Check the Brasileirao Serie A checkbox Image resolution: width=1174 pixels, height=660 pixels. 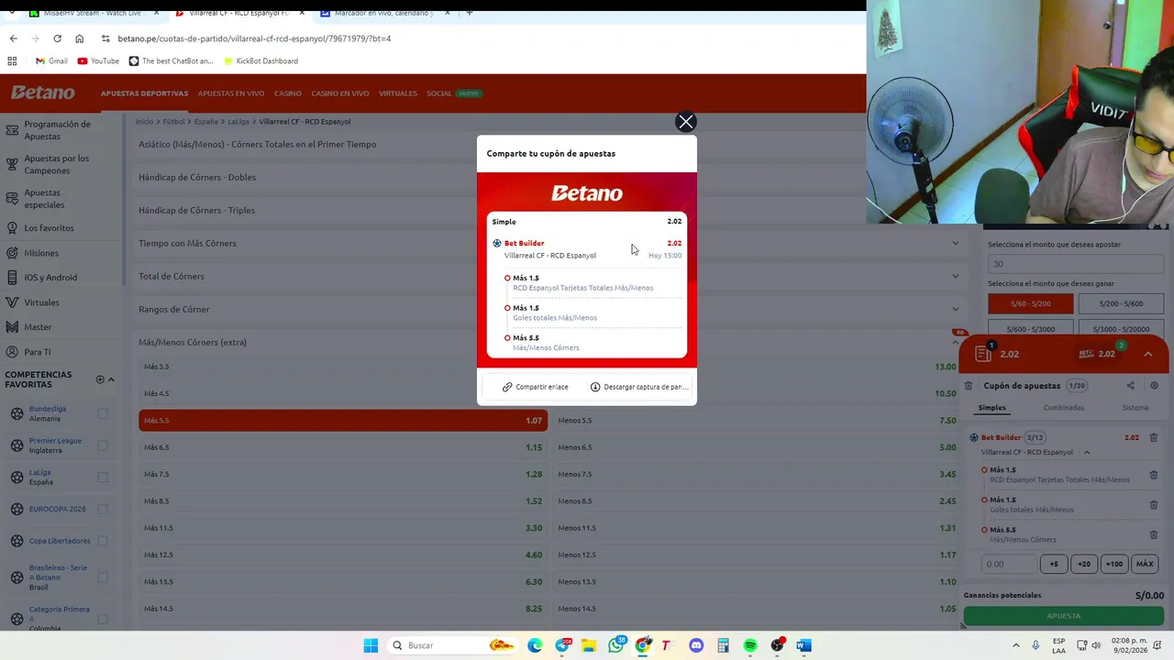(103, 577)
